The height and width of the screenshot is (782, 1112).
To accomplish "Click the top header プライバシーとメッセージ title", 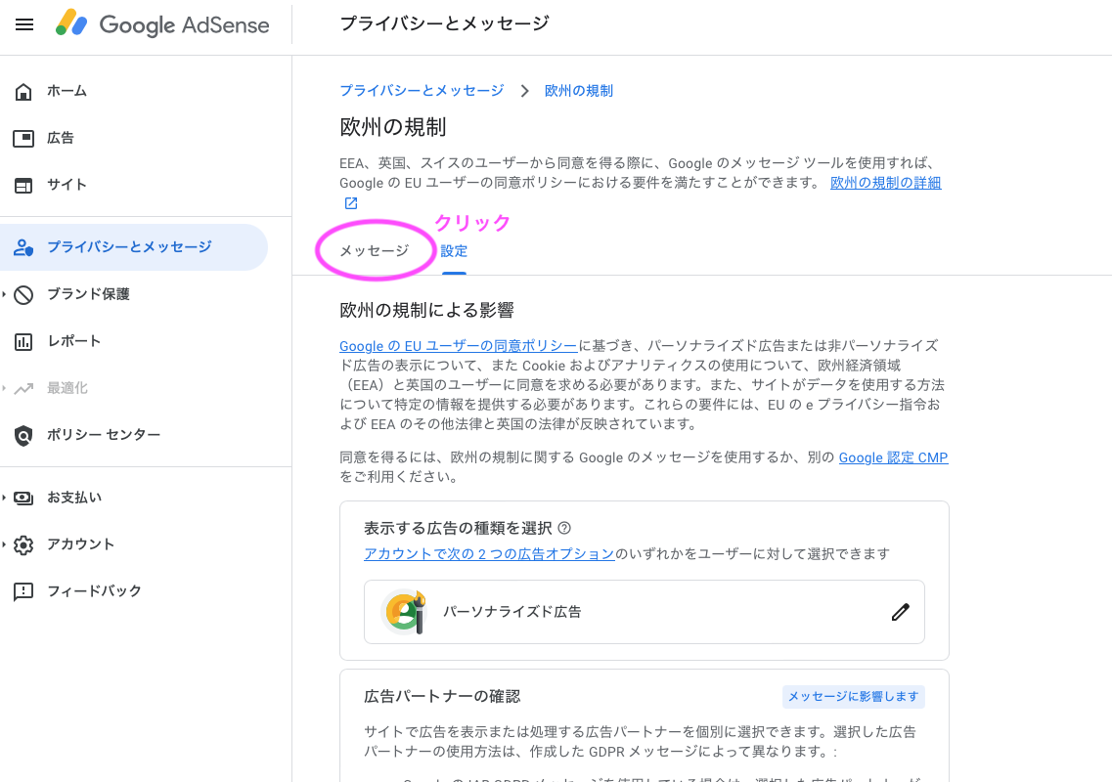I will (x=445, y=24).
